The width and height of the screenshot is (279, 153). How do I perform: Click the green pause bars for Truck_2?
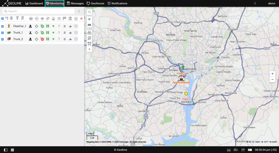click(x=48, y=39)
